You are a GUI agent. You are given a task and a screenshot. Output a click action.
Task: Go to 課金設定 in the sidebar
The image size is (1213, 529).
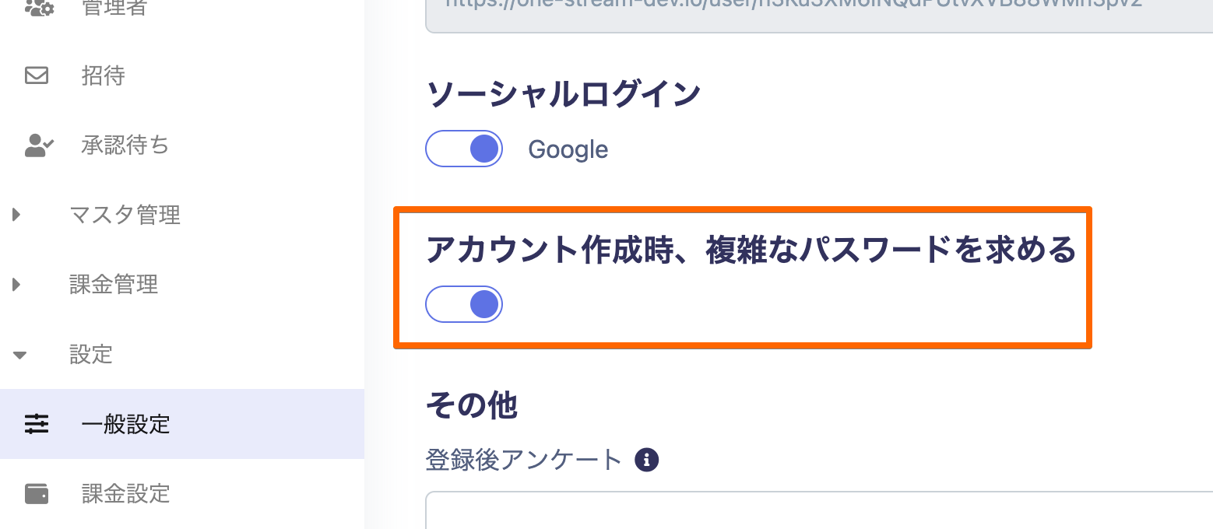[125, 494]
